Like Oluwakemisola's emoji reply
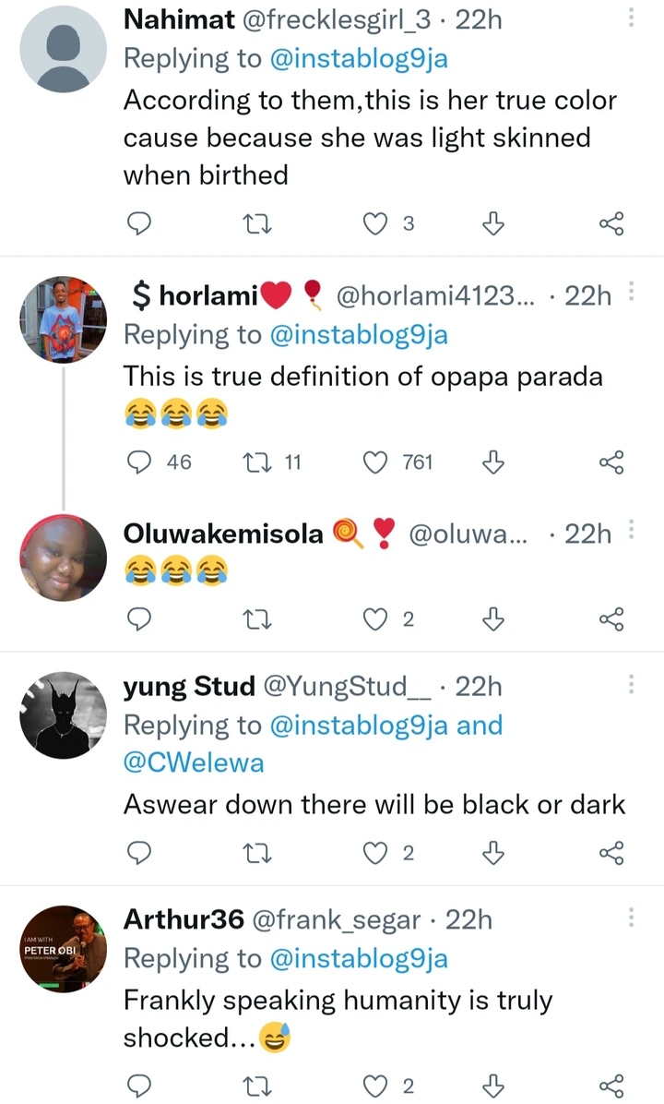This screenshot has width=664, height=1104. (x=375, y=619)
